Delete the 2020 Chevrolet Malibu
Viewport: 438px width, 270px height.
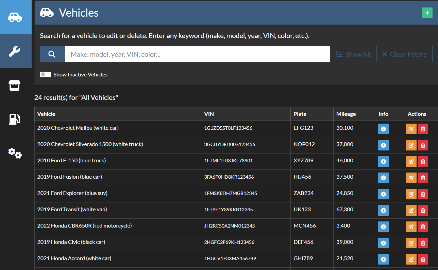(423, 129)
